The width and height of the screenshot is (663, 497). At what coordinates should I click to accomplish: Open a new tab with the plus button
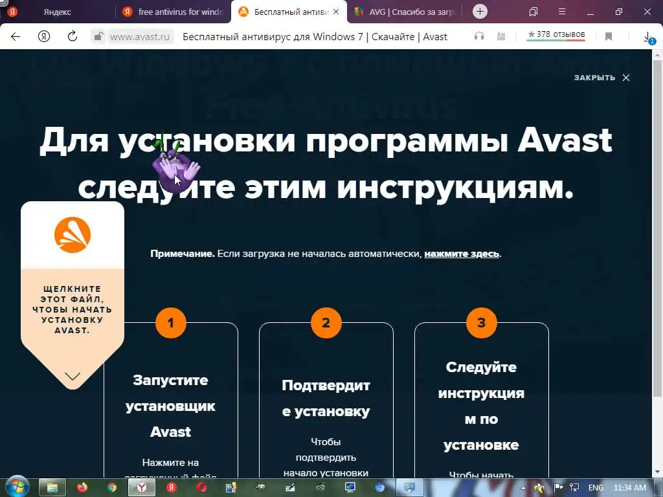480,12
